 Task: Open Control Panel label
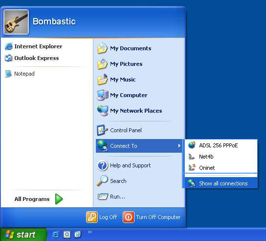pyautogui.click(x=126, y=130)
